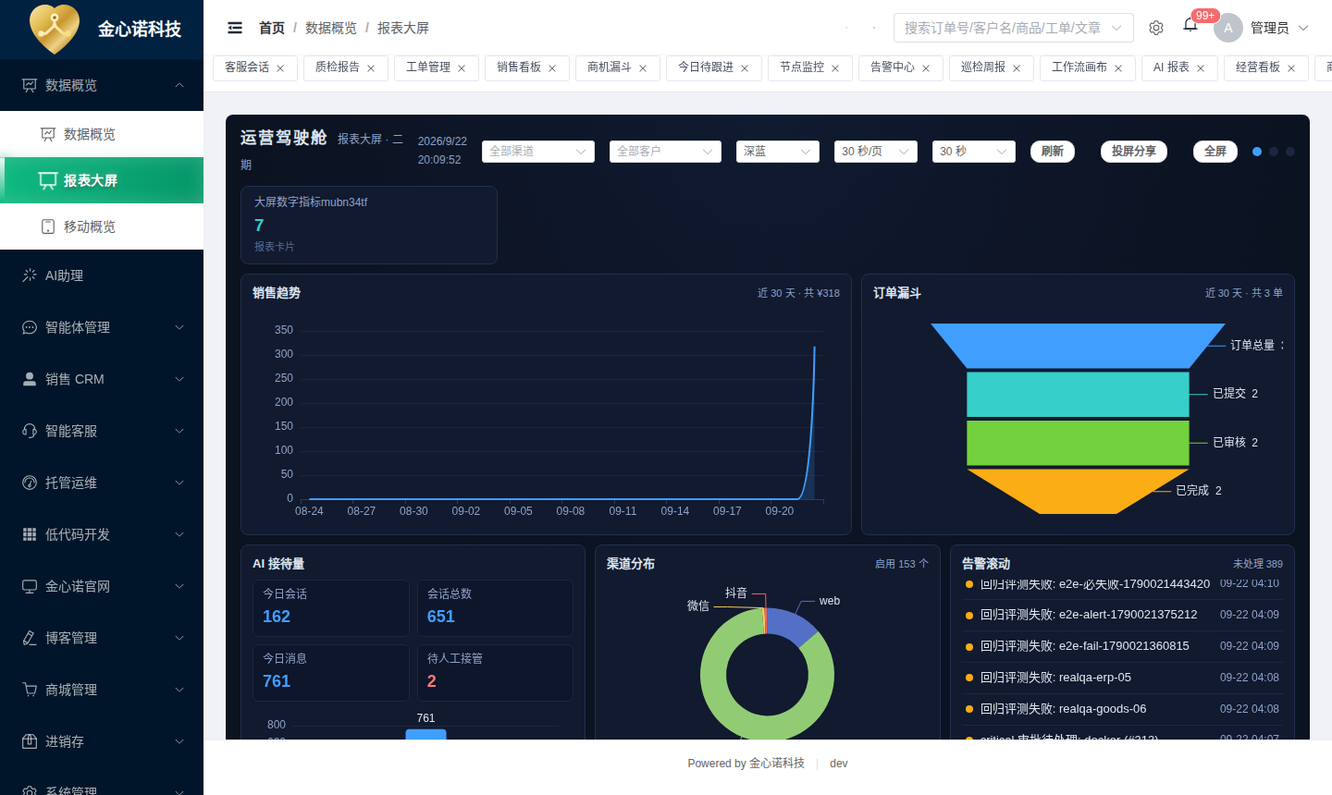Toggle the sidebar collapse hamburger icon
1332x795 pixels.
235,28
